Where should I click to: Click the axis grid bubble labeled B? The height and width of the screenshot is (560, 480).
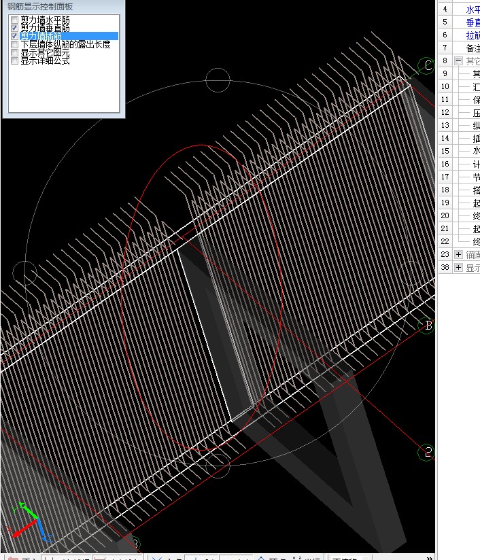coord(426,326)
